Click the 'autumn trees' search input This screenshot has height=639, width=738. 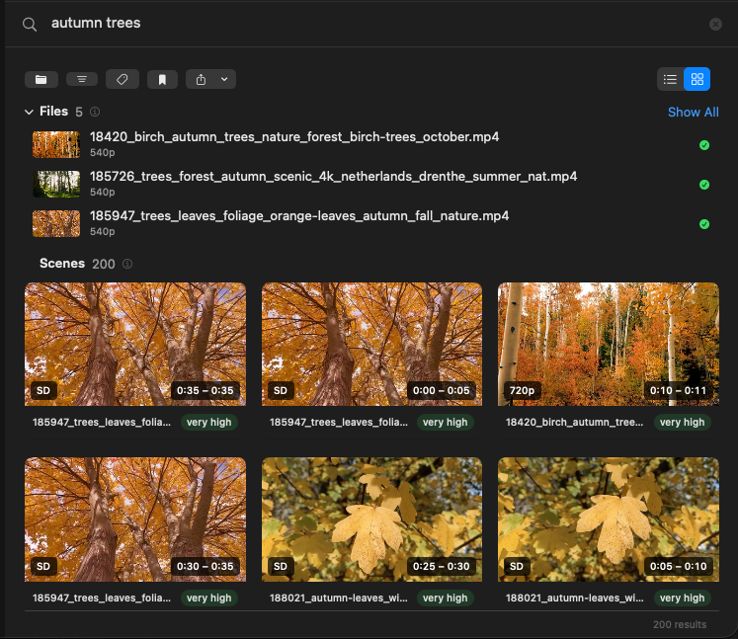96,23
